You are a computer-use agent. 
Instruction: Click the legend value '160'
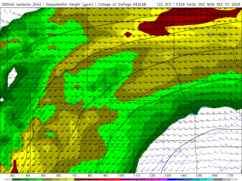click(214, 176)
